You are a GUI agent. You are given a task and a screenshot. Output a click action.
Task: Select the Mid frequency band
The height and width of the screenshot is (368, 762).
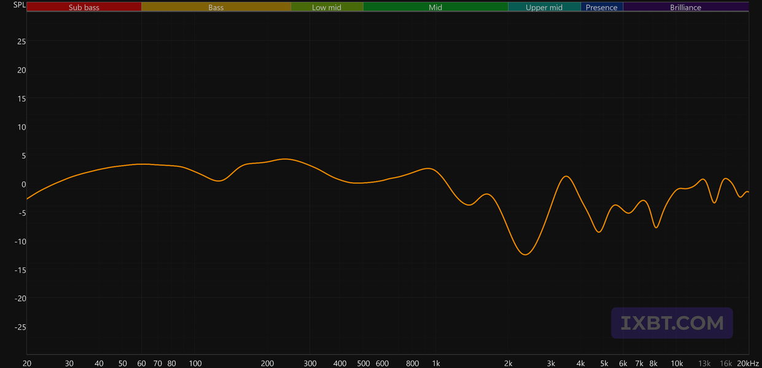point(435,7)
